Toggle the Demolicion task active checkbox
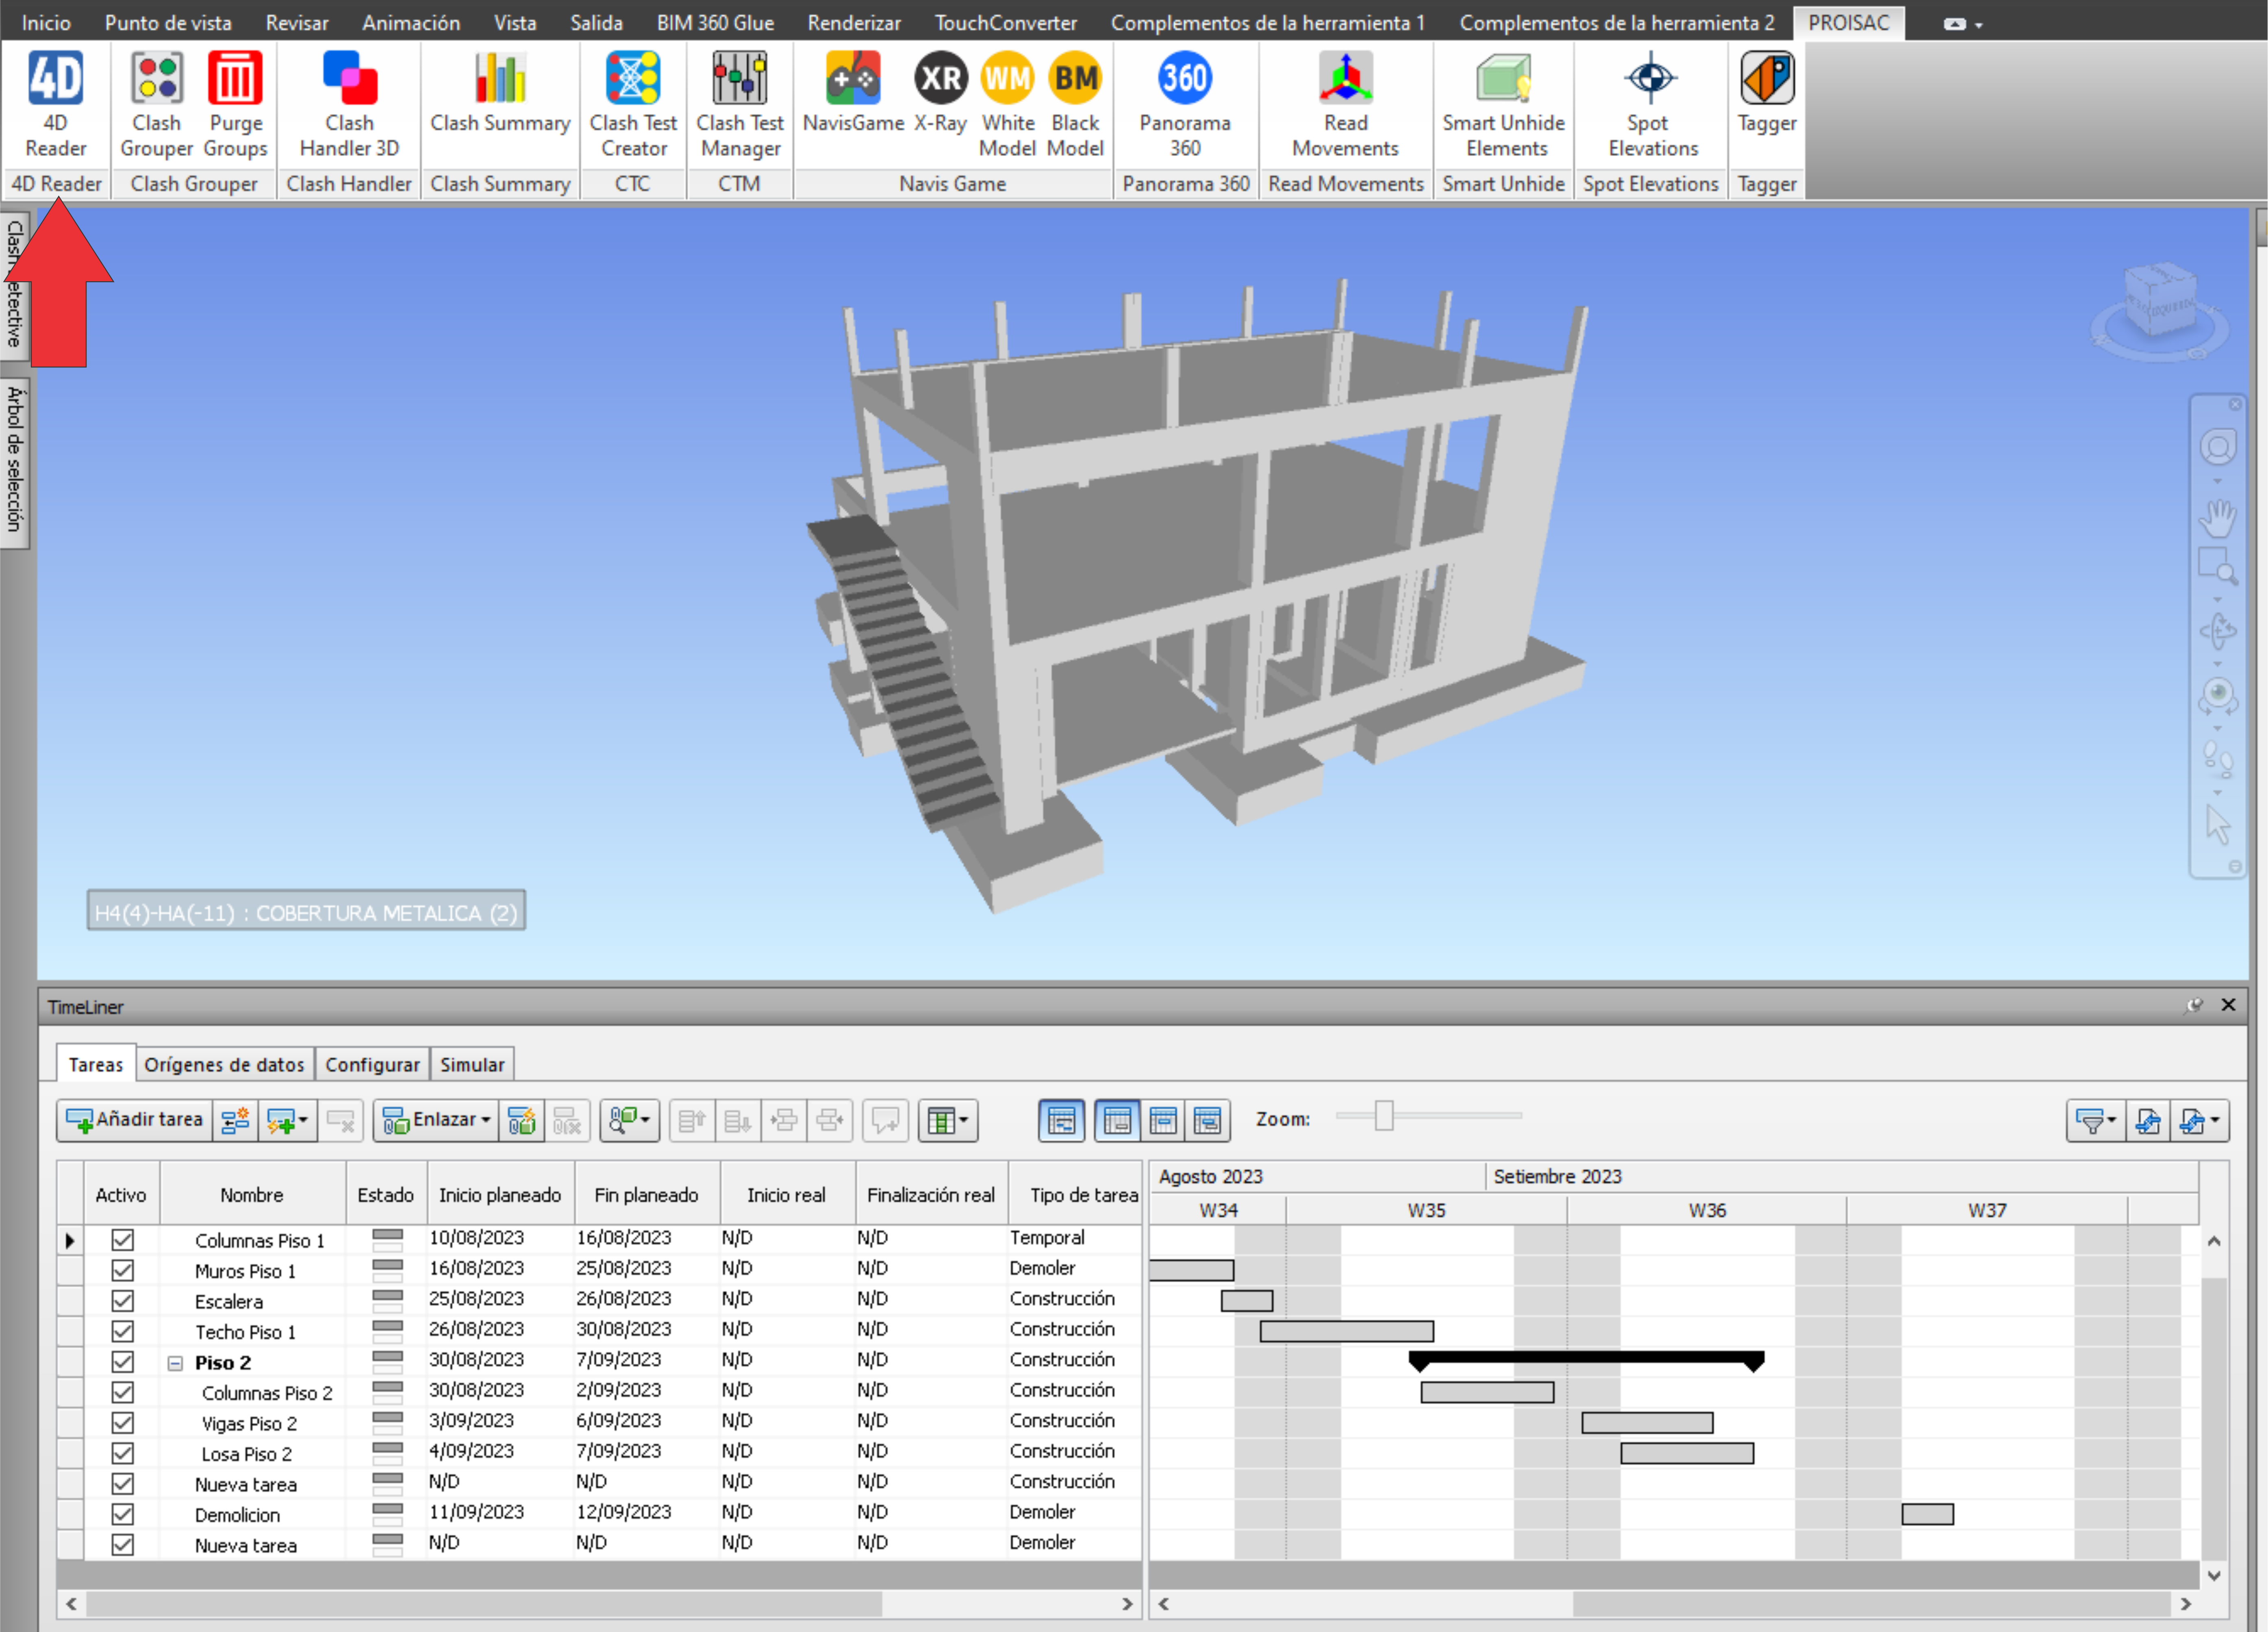This screenshot has width=2268, height=1632. point(122,1514)
